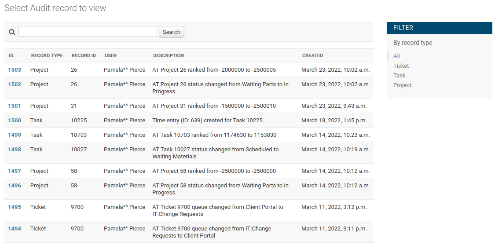Open audit record 1494

click(15, 228)
